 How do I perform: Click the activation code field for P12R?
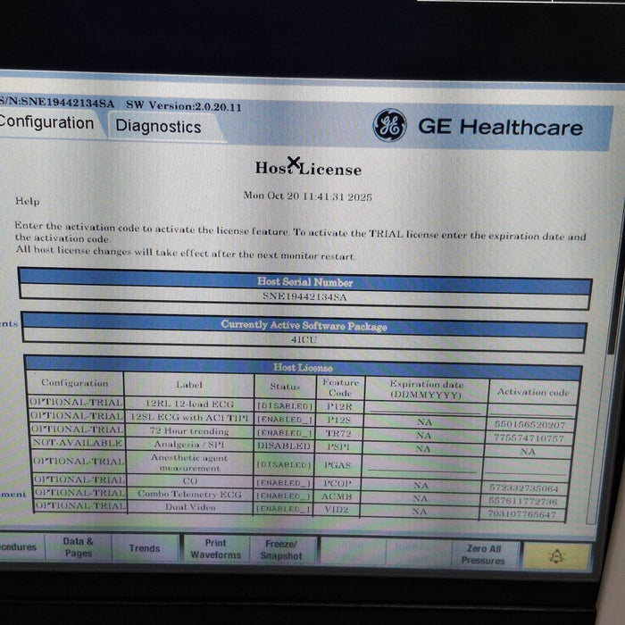[x=532, y=411]
